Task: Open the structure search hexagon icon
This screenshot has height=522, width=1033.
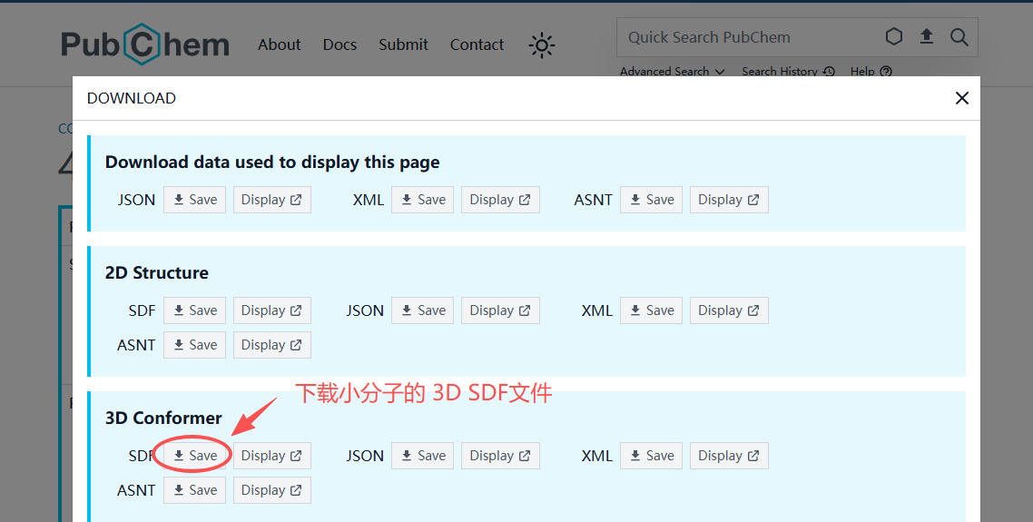Action: click(894, 37)
